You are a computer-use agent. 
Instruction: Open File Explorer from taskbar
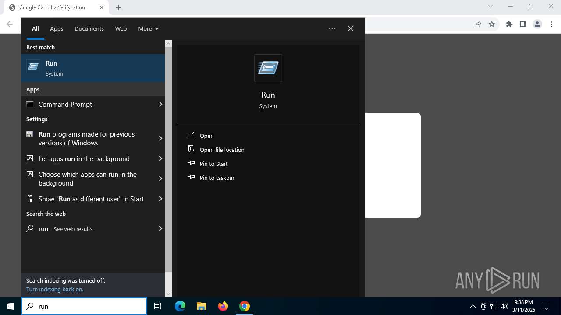[x=201, y=306]
